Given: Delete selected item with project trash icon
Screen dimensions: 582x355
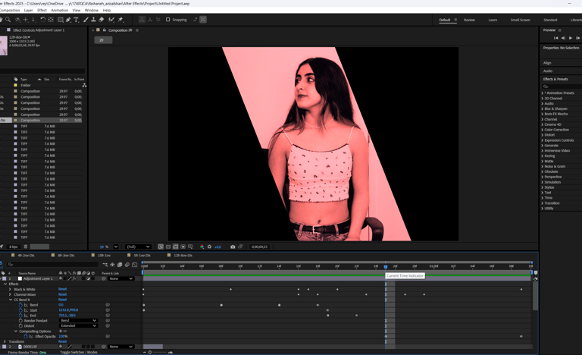Looking at the screenshot, I should 26,247.
